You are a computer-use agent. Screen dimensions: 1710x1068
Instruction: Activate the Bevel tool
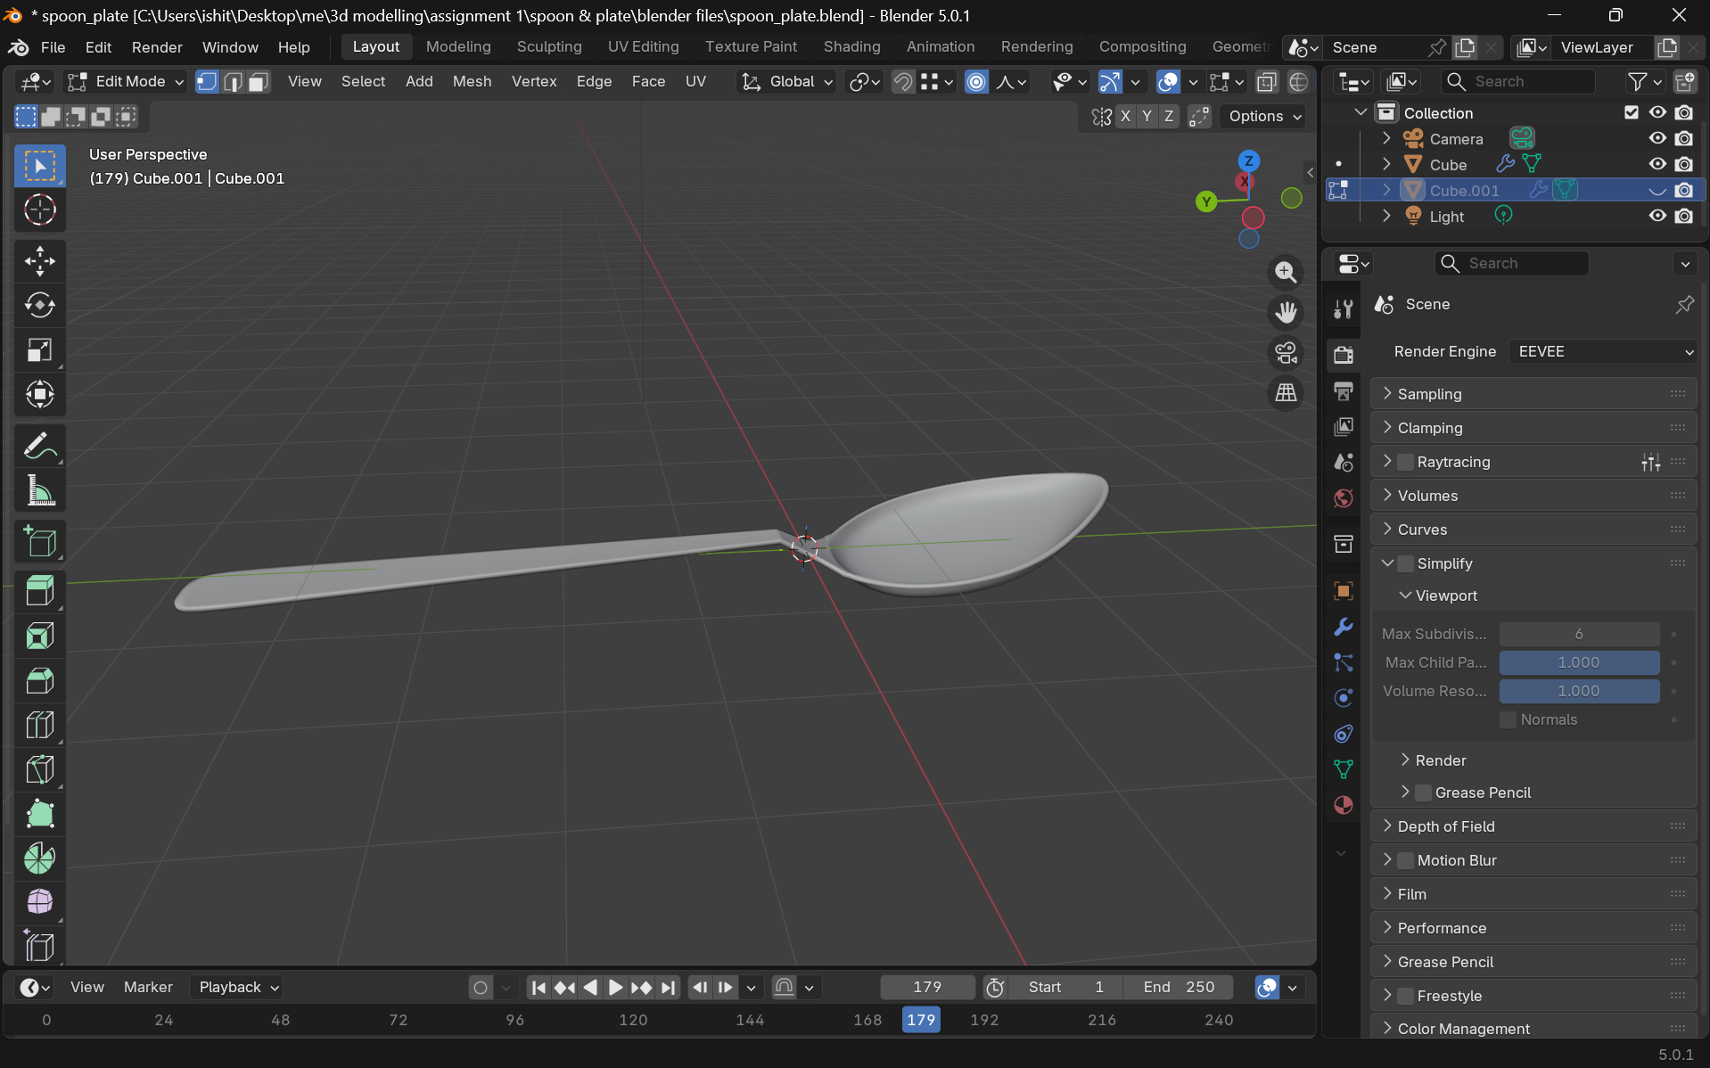(x=40, y=681)
